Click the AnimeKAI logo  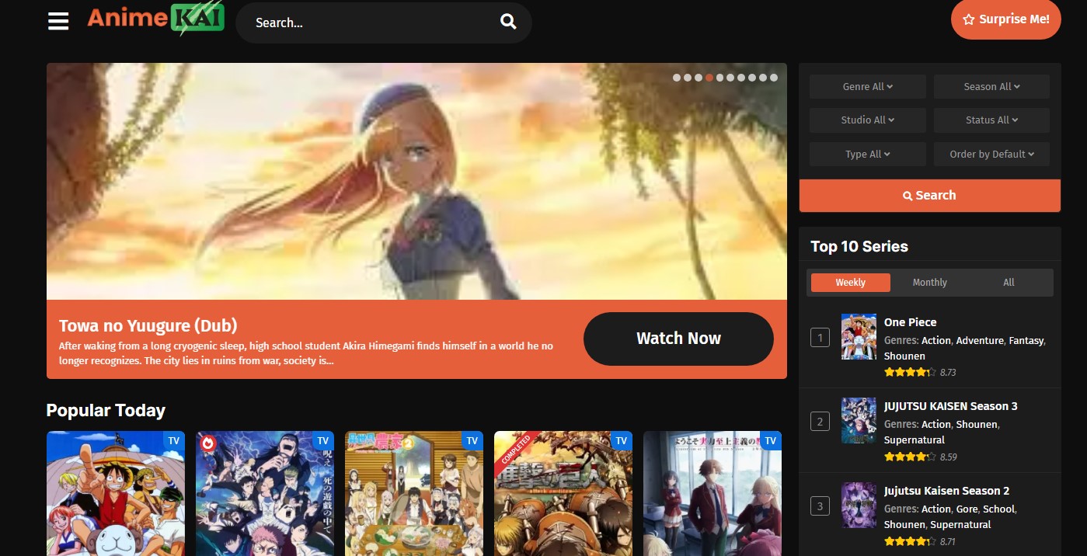pos(155,20)
